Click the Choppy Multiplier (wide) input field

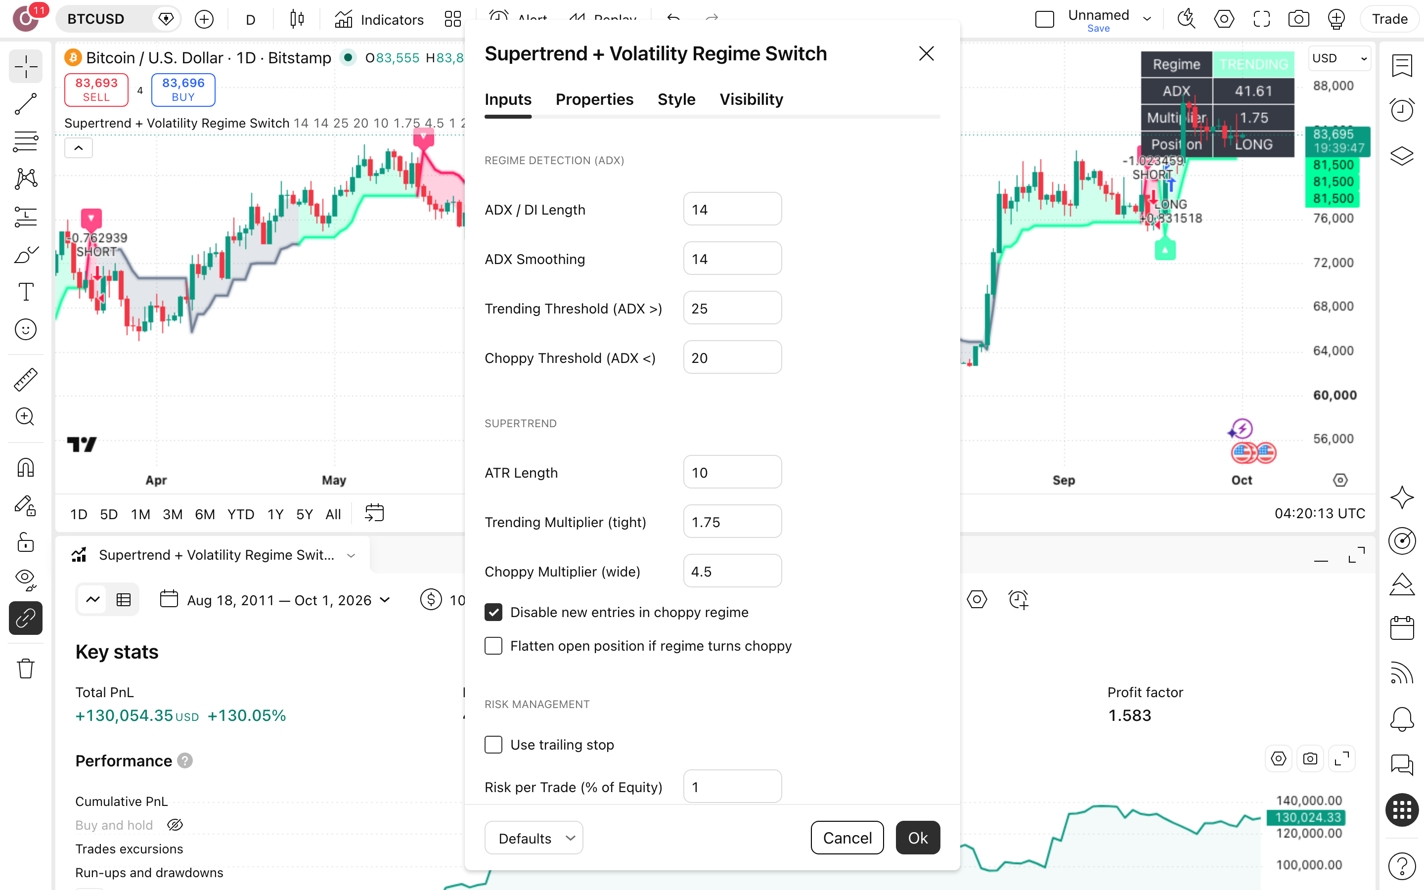(x=732, y=571)
